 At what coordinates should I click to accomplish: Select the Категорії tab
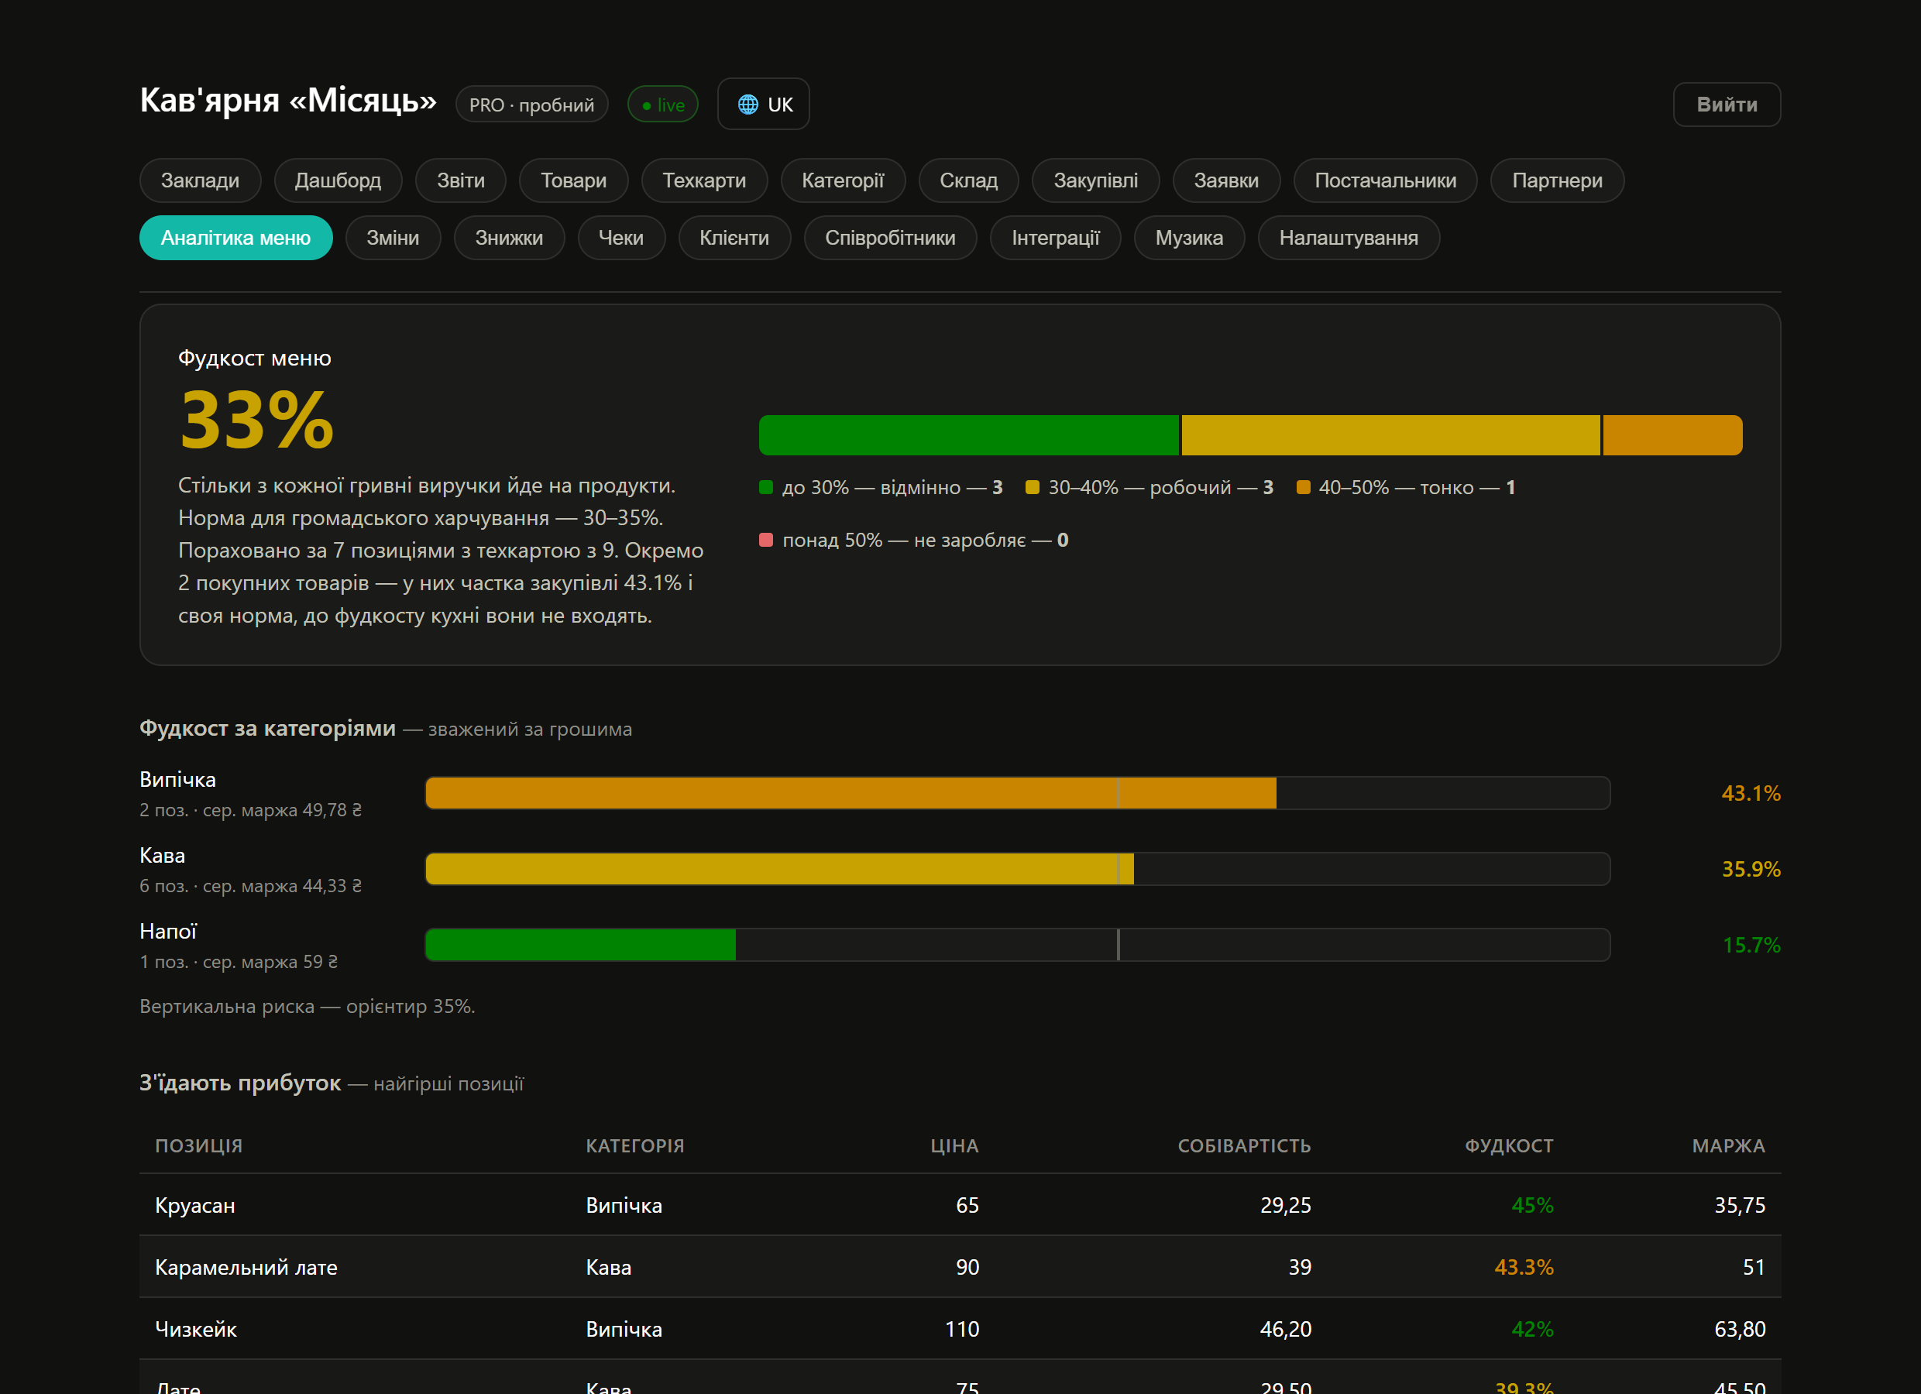843,180
